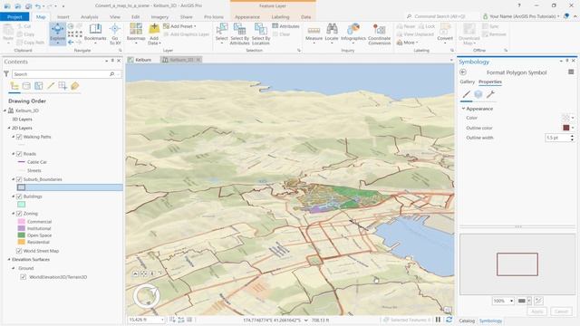This screenshot has width=580, height=326.
Task: Collapse the 2D Layers group
Action: [9, 128]
